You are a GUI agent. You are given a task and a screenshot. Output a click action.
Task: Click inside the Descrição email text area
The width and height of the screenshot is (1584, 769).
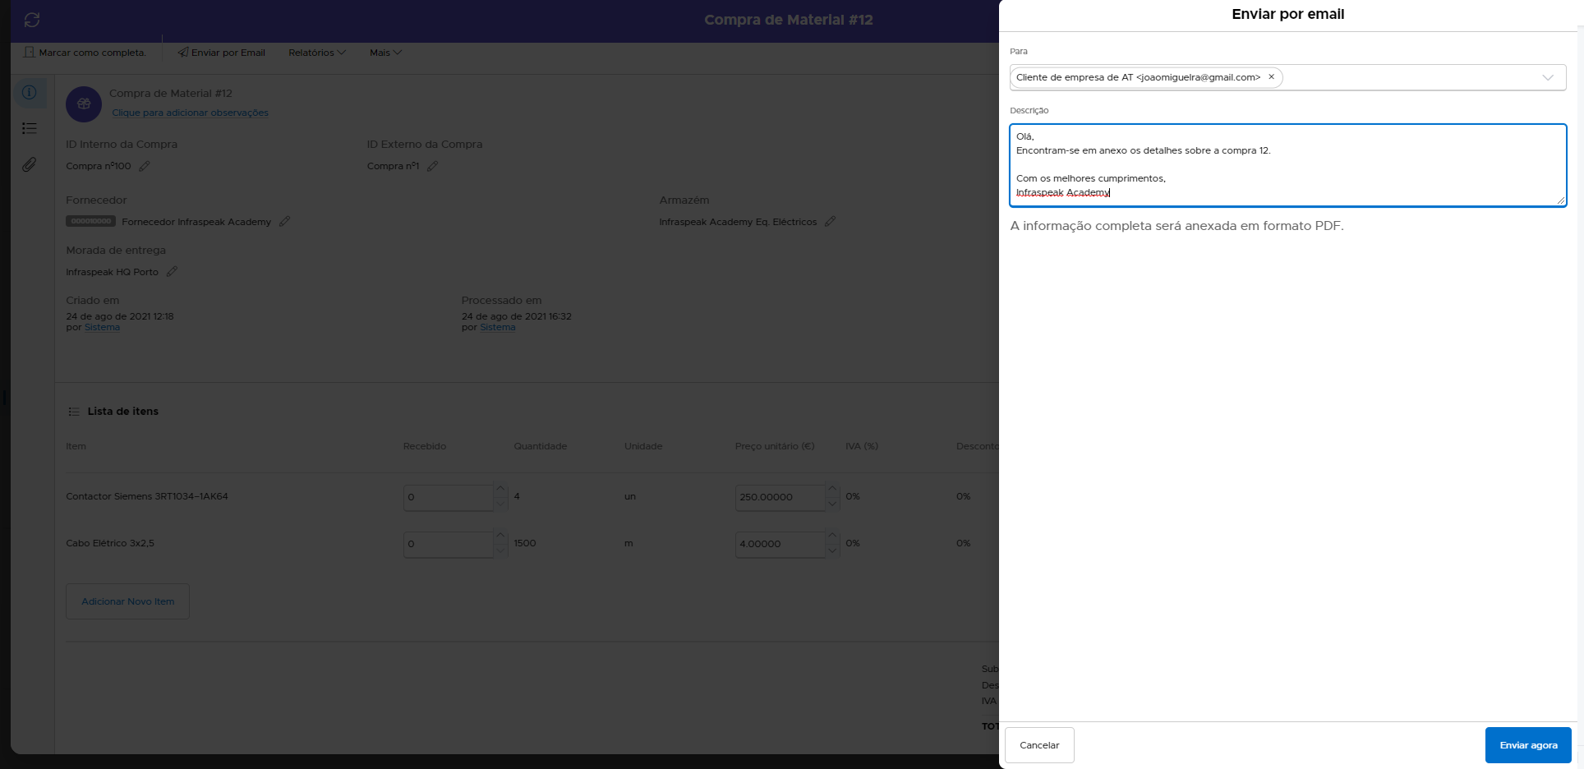click(1287, 165)
